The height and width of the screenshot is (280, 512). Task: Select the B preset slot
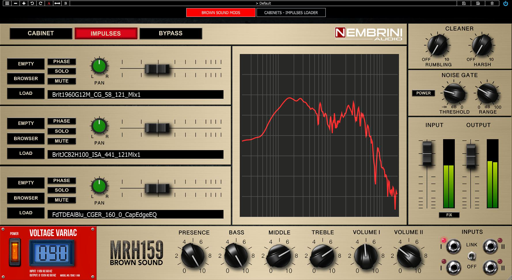[66, 3]
